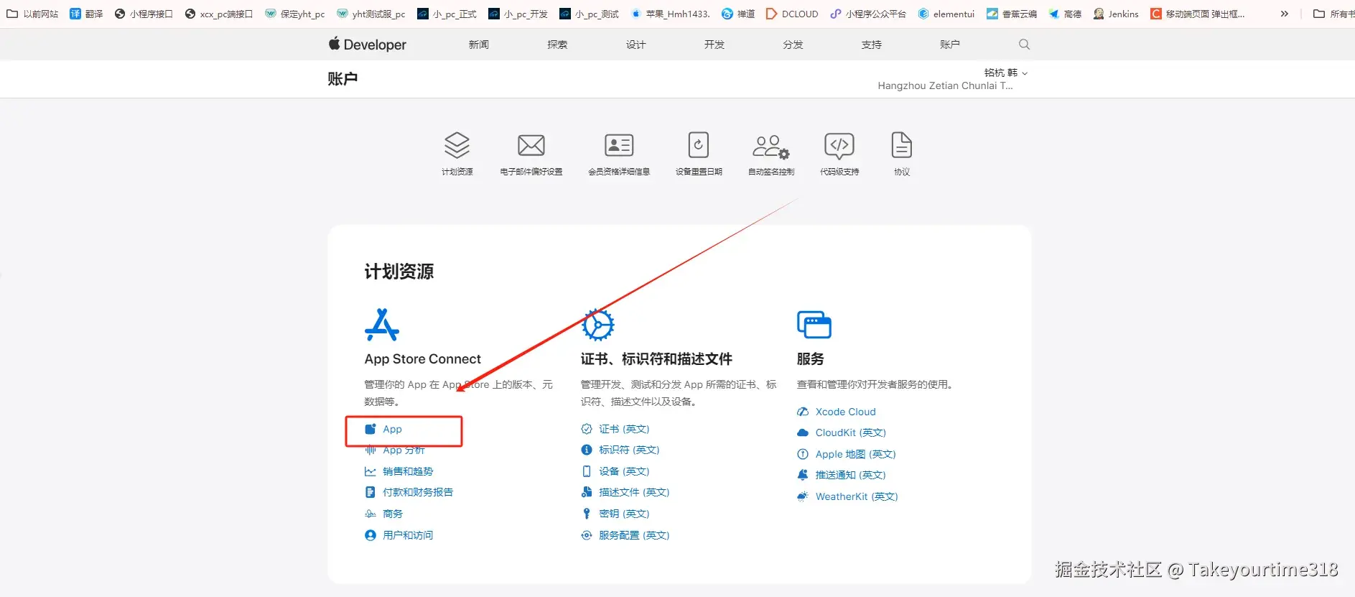Open the 香蕉云编 bookmark

click(1012, 14)
